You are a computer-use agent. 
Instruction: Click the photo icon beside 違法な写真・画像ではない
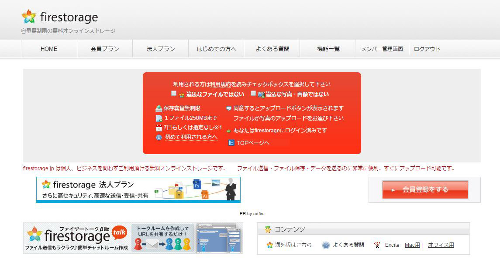[261, 95]
